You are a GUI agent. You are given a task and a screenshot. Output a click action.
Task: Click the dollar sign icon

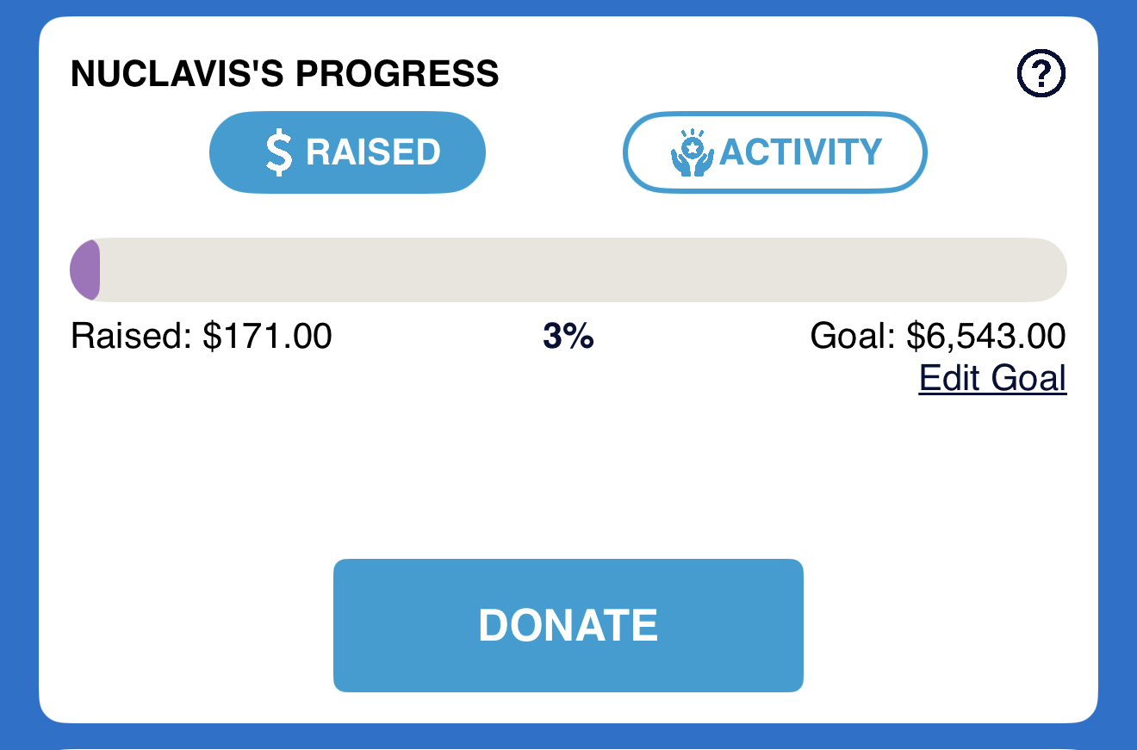[278, 152]
